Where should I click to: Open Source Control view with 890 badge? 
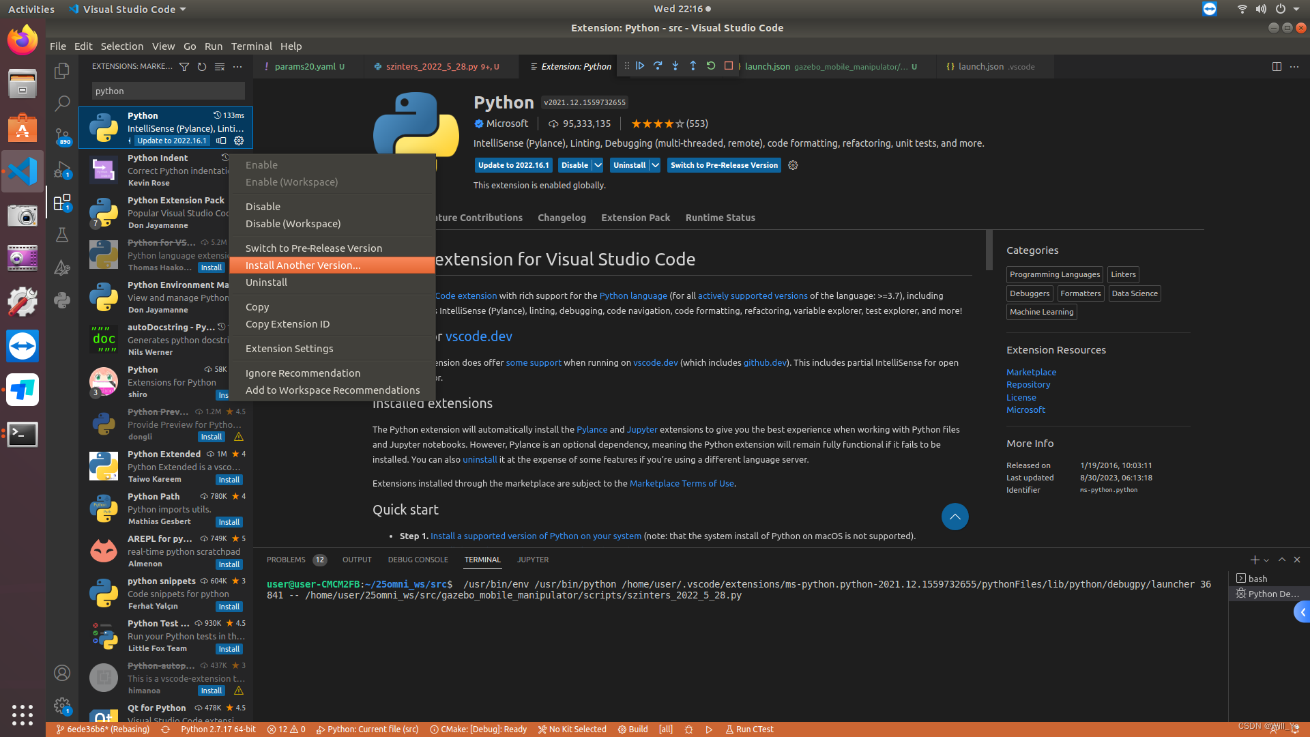(x=62, y=136)
